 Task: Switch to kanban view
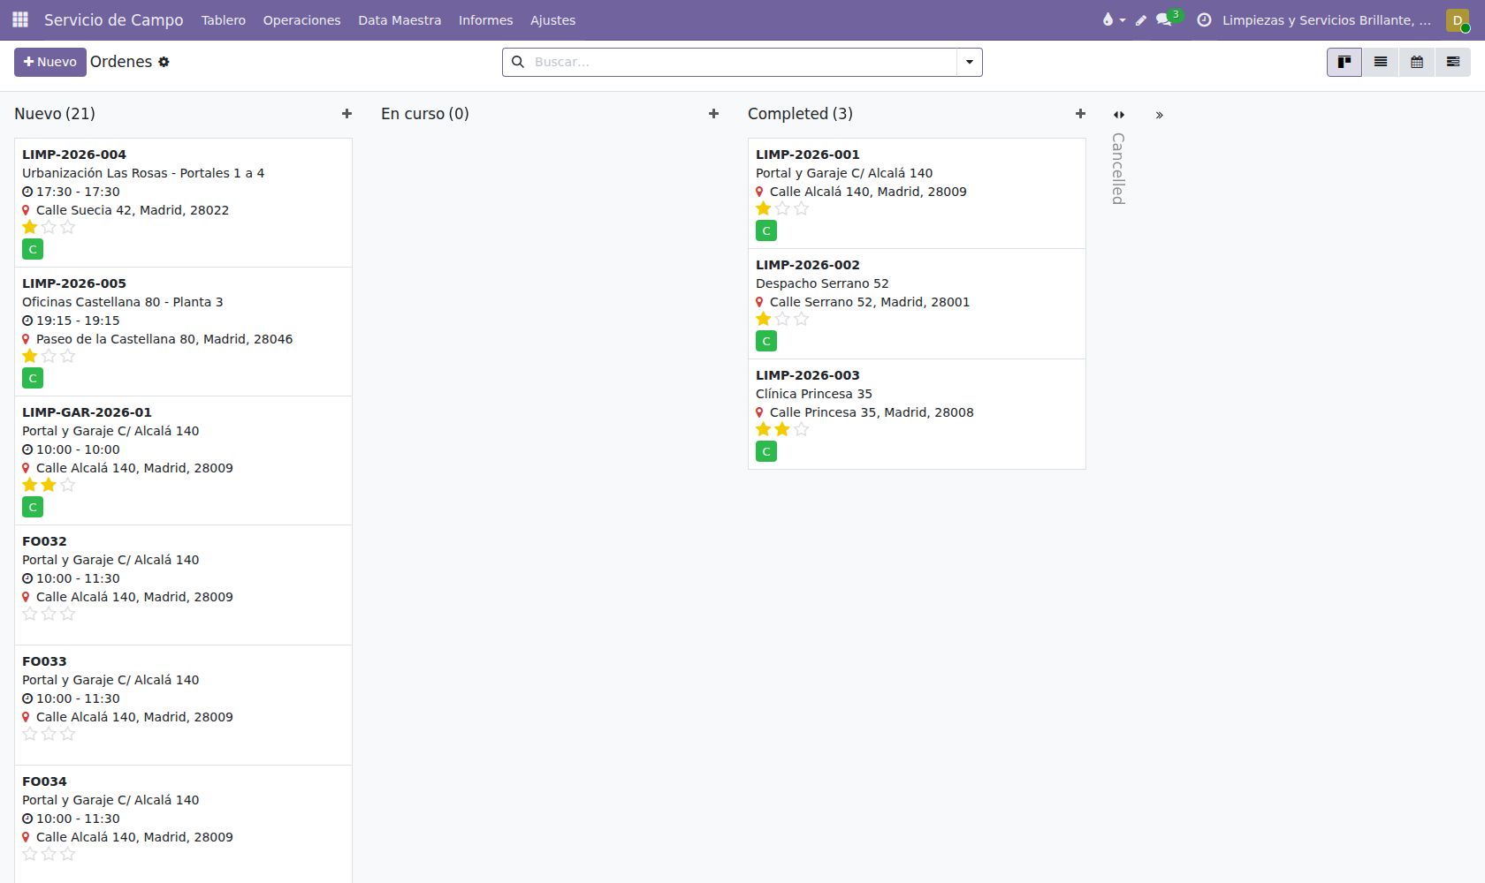coord(1344,62)
